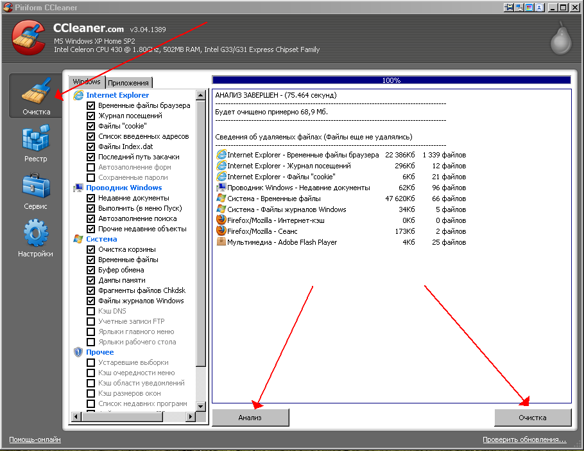The height and width of the screenshot is (451, 584).
Task: Select '1 339 файлов' count value
Action: 444,155
